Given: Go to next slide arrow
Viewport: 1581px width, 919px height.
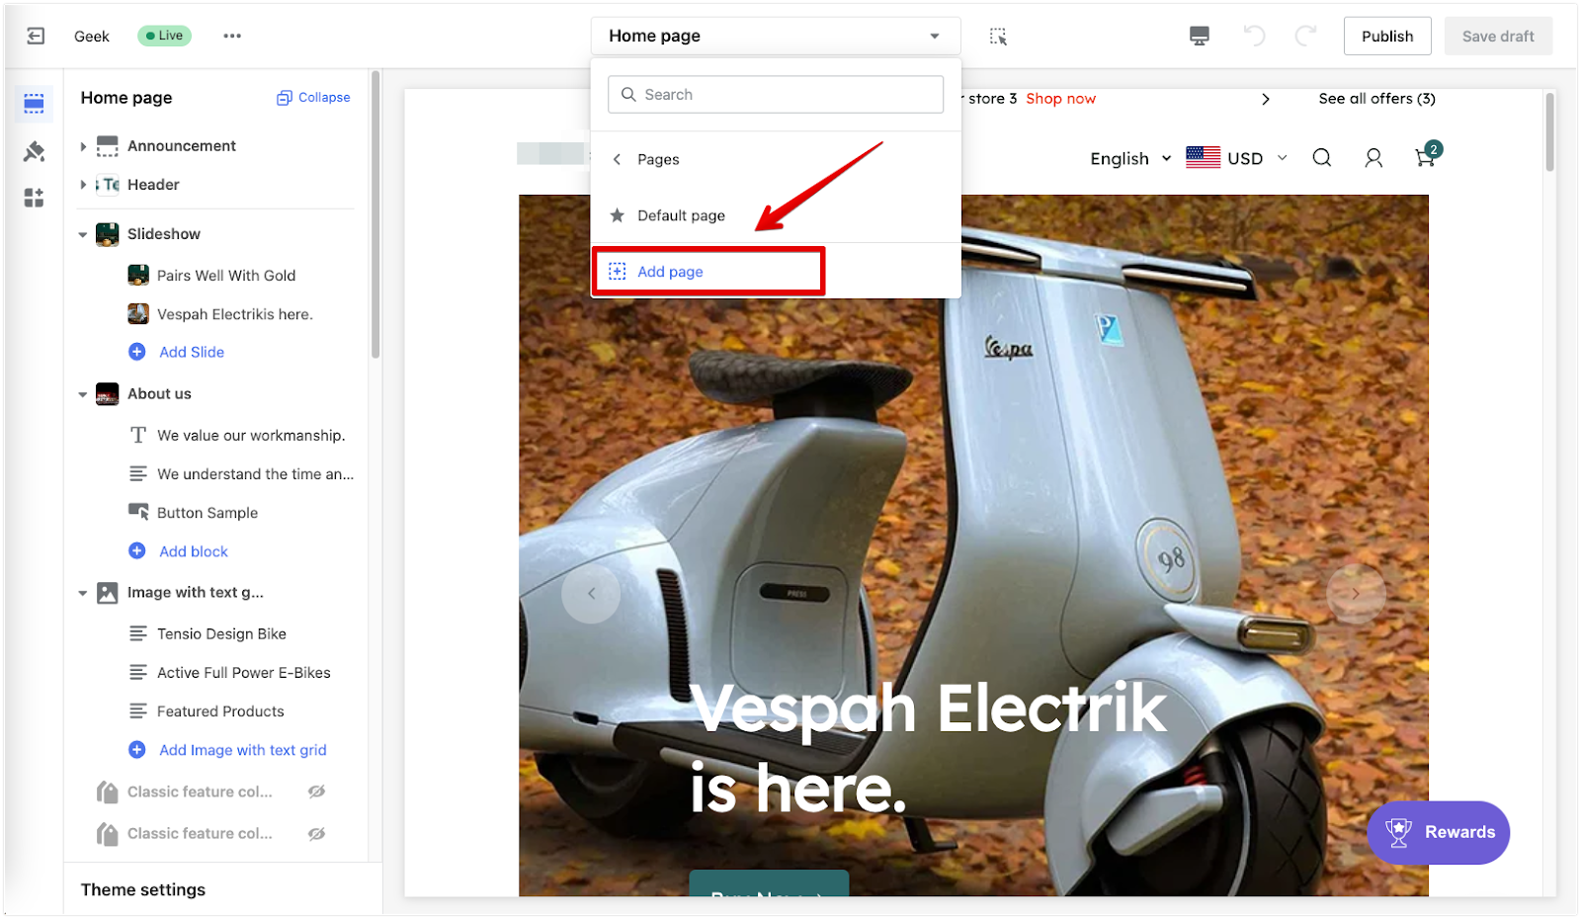Looking at the screenshot, I should (1356, 594).
